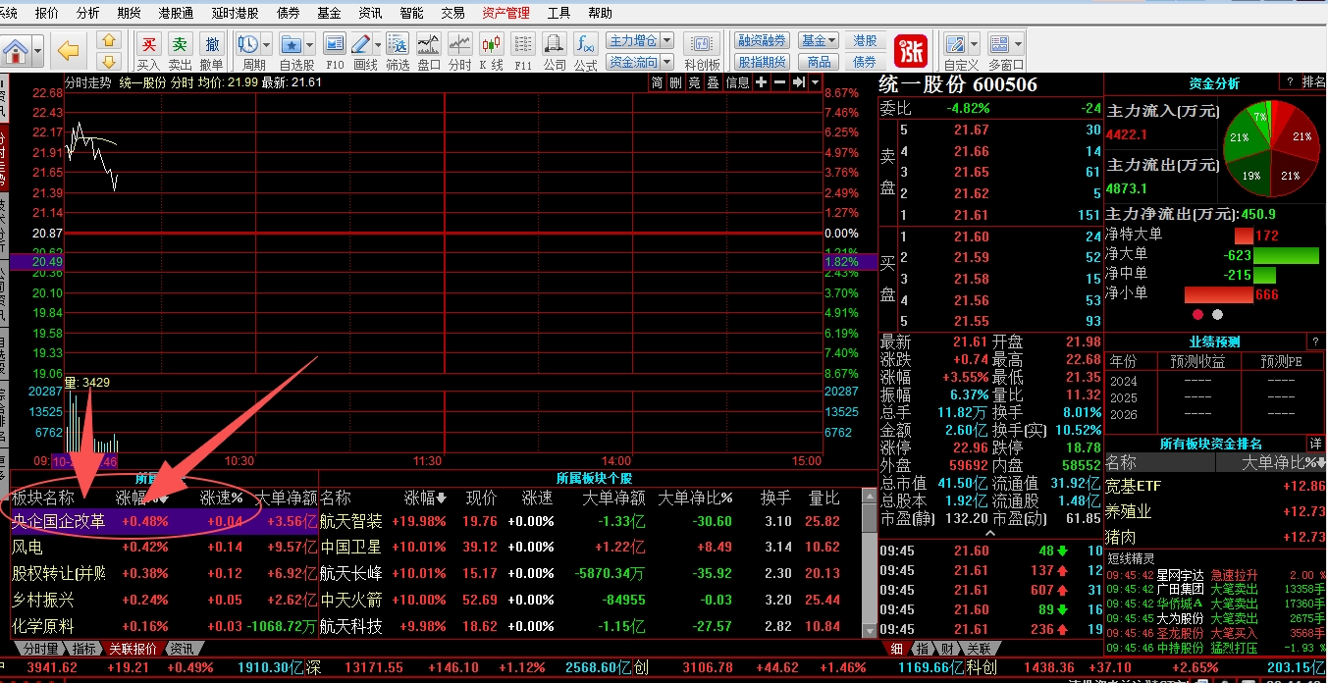
Task: Click the 买入 buy icon
Action: [x=149, y=44]
